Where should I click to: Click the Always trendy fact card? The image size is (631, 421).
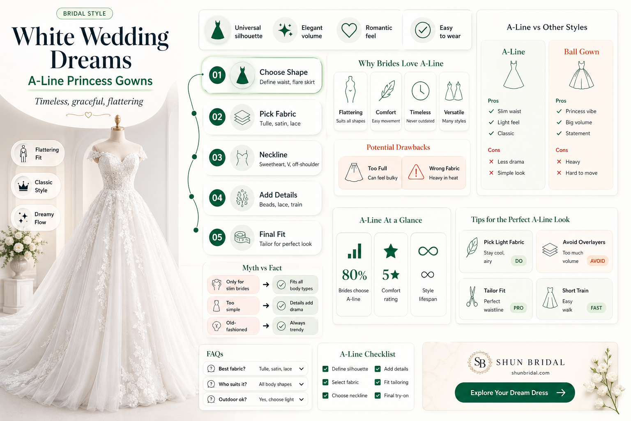point(295,326)
